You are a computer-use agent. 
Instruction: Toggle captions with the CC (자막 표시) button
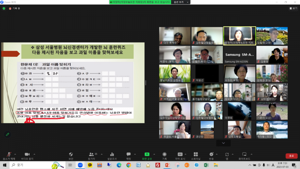[180, 154]
